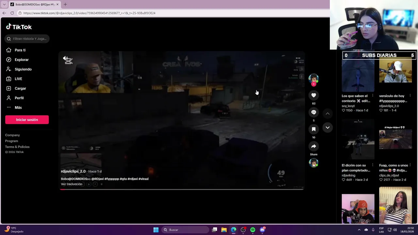Open the weather widget showing 13°C
This screenshot has height=235, width=418.
(x=14, y=230)
